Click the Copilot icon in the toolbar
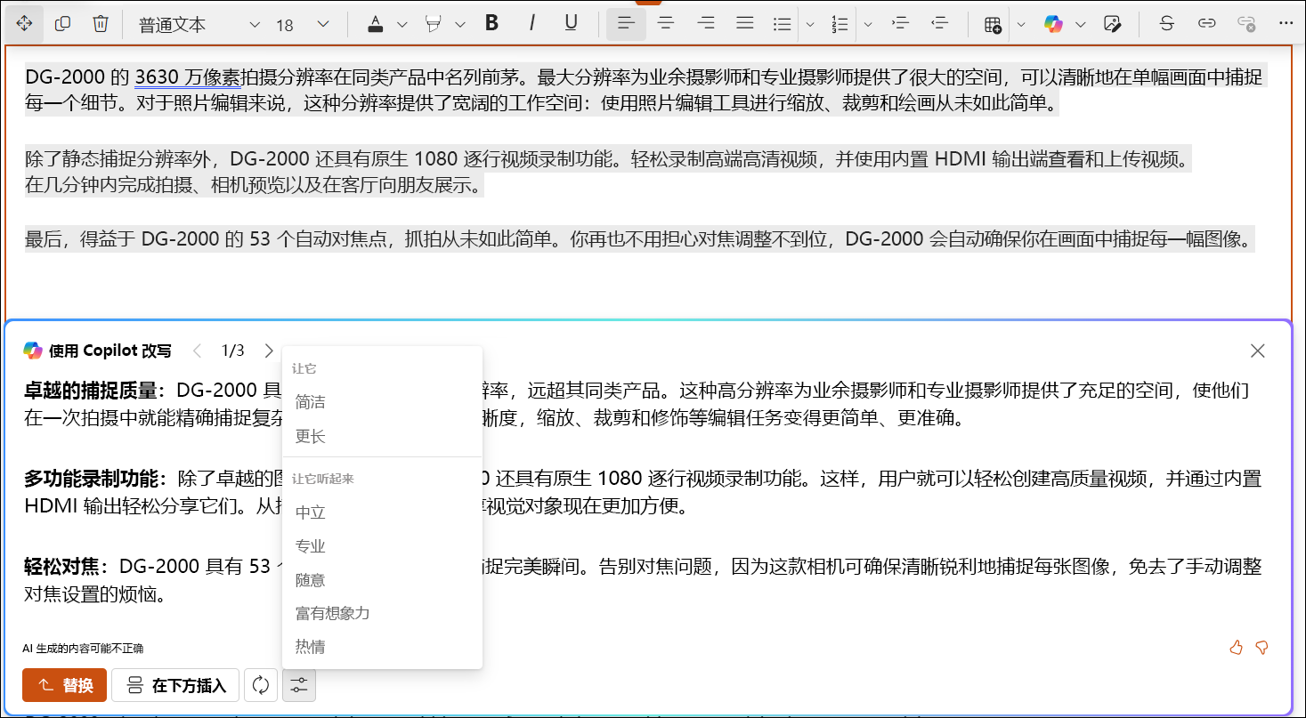Viewport: 1306px width, 718px height. pyautogui.click(x=1053, y=24)
